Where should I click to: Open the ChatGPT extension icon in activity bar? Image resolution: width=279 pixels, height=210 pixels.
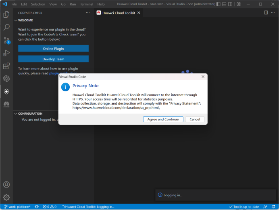click(x=6, y=78)
